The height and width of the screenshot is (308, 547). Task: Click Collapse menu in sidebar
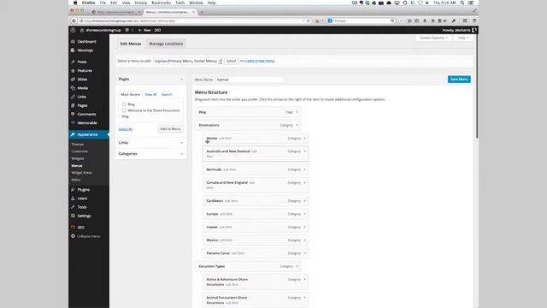click(89, 236)
